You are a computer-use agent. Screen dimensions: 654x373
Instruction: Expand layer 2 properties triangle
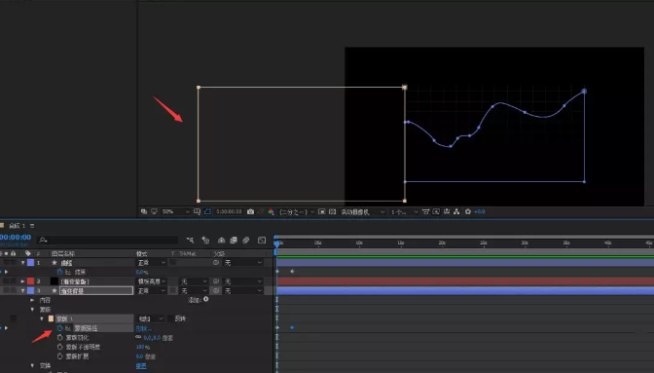23,281
